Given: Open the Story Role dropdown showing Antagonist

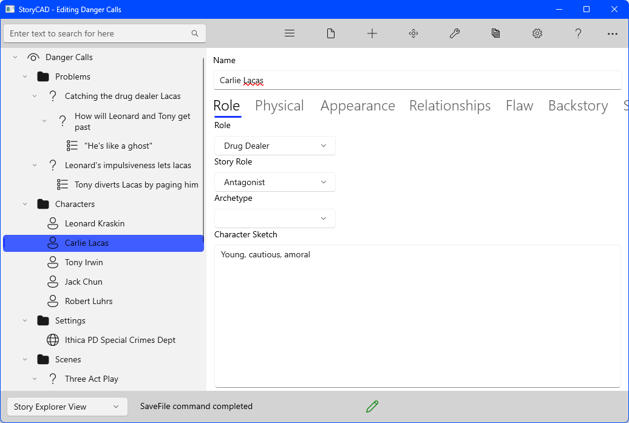Looking at the screenshot, I should [x=274, y=182].
